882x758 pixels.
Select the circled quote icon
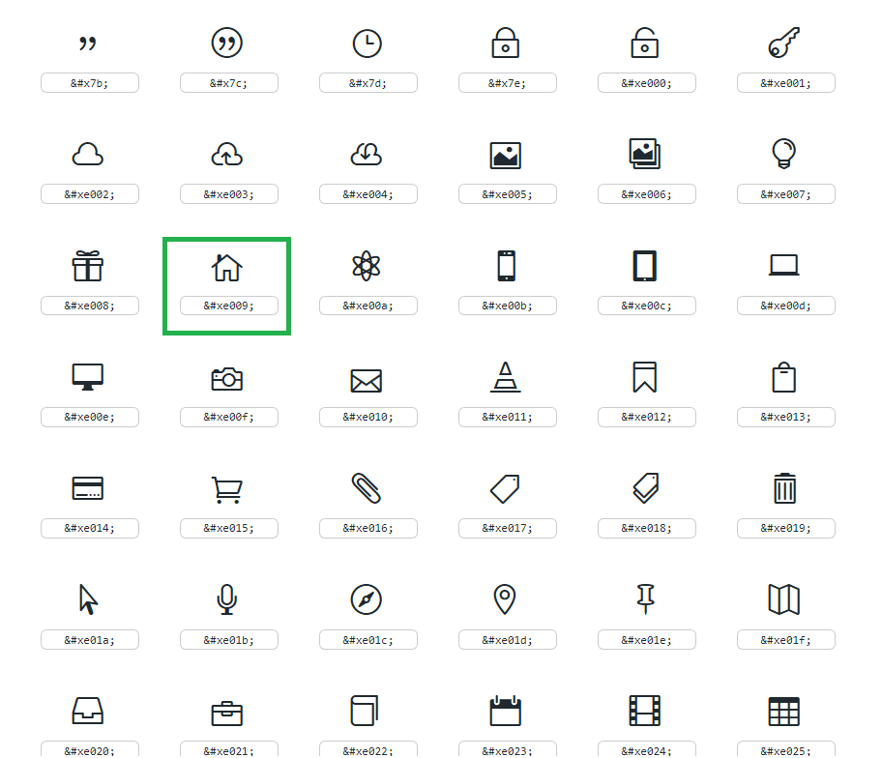(x=226, y=43)
